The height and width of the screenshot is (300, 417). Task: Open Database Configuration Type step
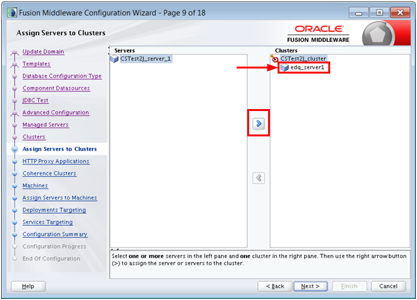[62, 76]
